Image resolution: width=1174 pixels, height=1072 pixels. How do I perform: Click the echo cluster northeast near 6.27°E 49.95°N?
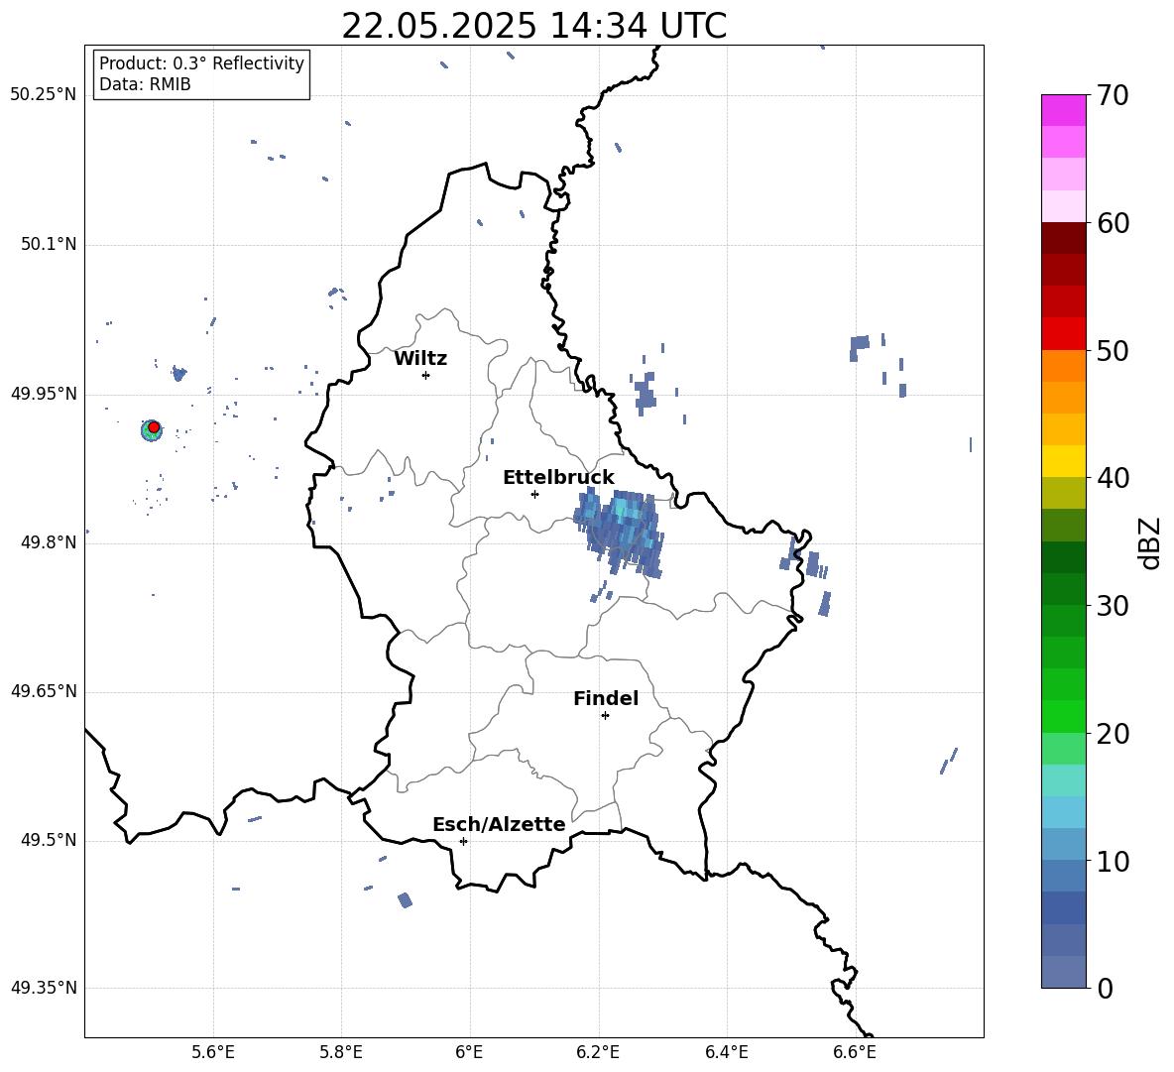click(x=645, y=393)
